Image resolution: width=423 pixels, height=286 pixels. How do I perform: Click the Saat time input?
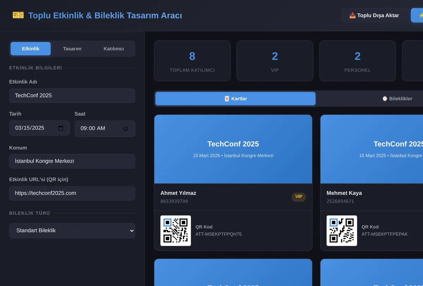point(105,128)
